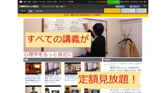Click the フォロー button

128,11
